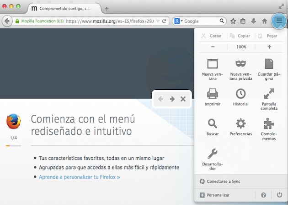This screenshot has width=288, height=205.
Task: Click the 1/4 step counter text
Action: pyautogui.click(x=13, y=138)
